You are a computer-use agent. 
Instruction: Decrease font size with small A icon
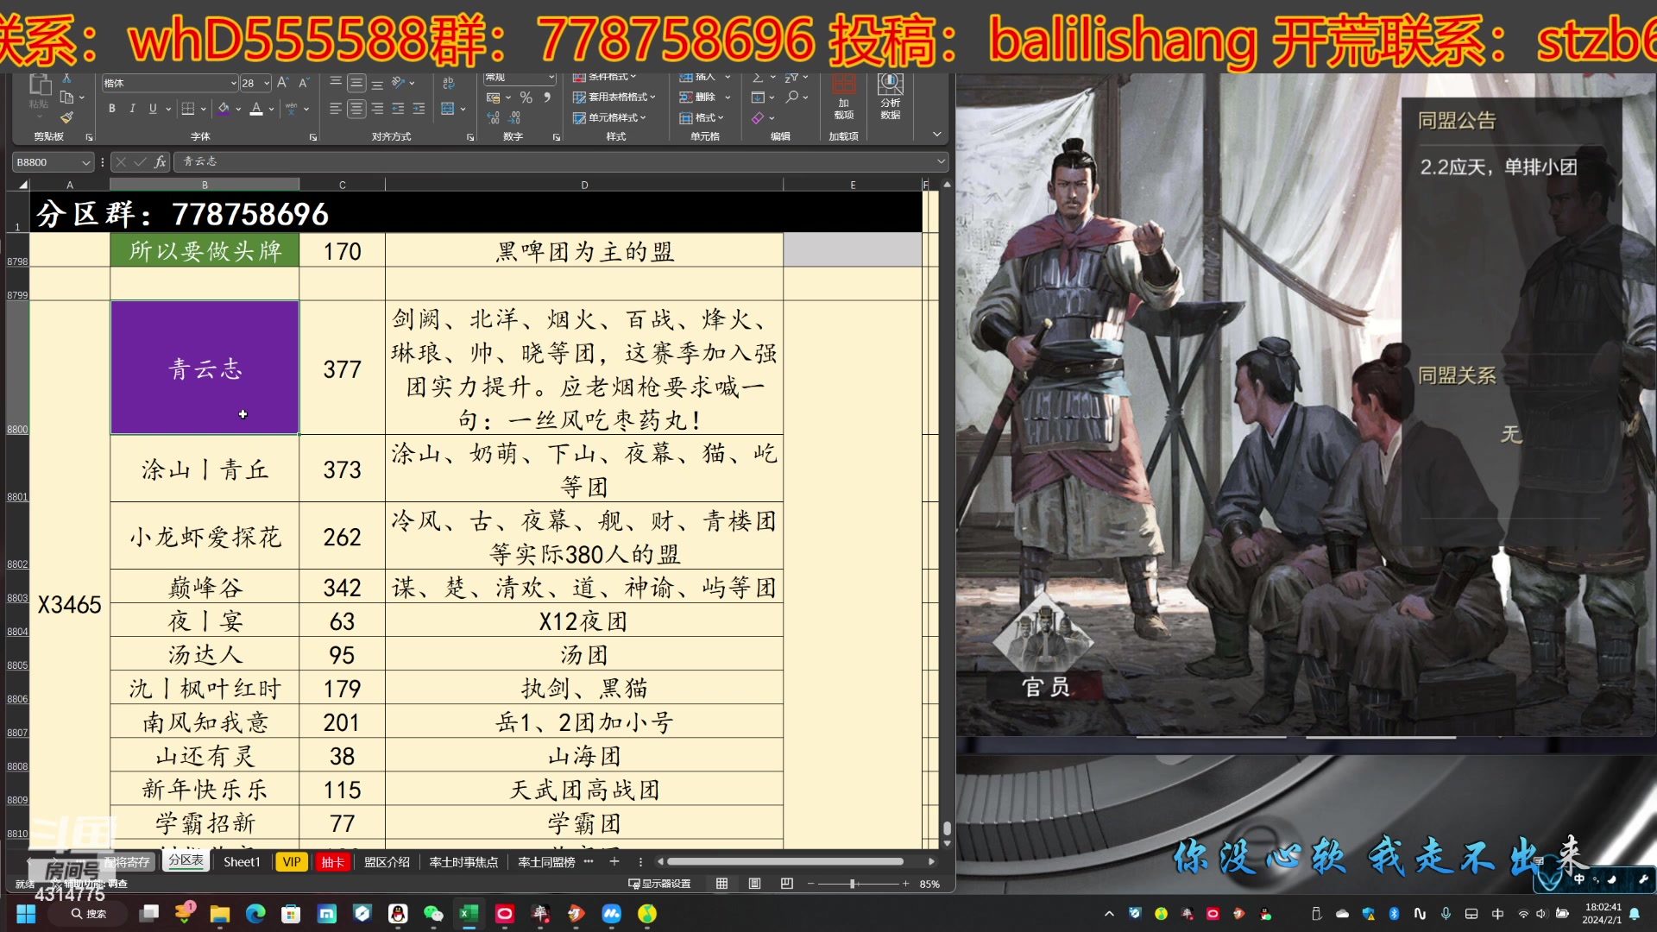[303, 83]
